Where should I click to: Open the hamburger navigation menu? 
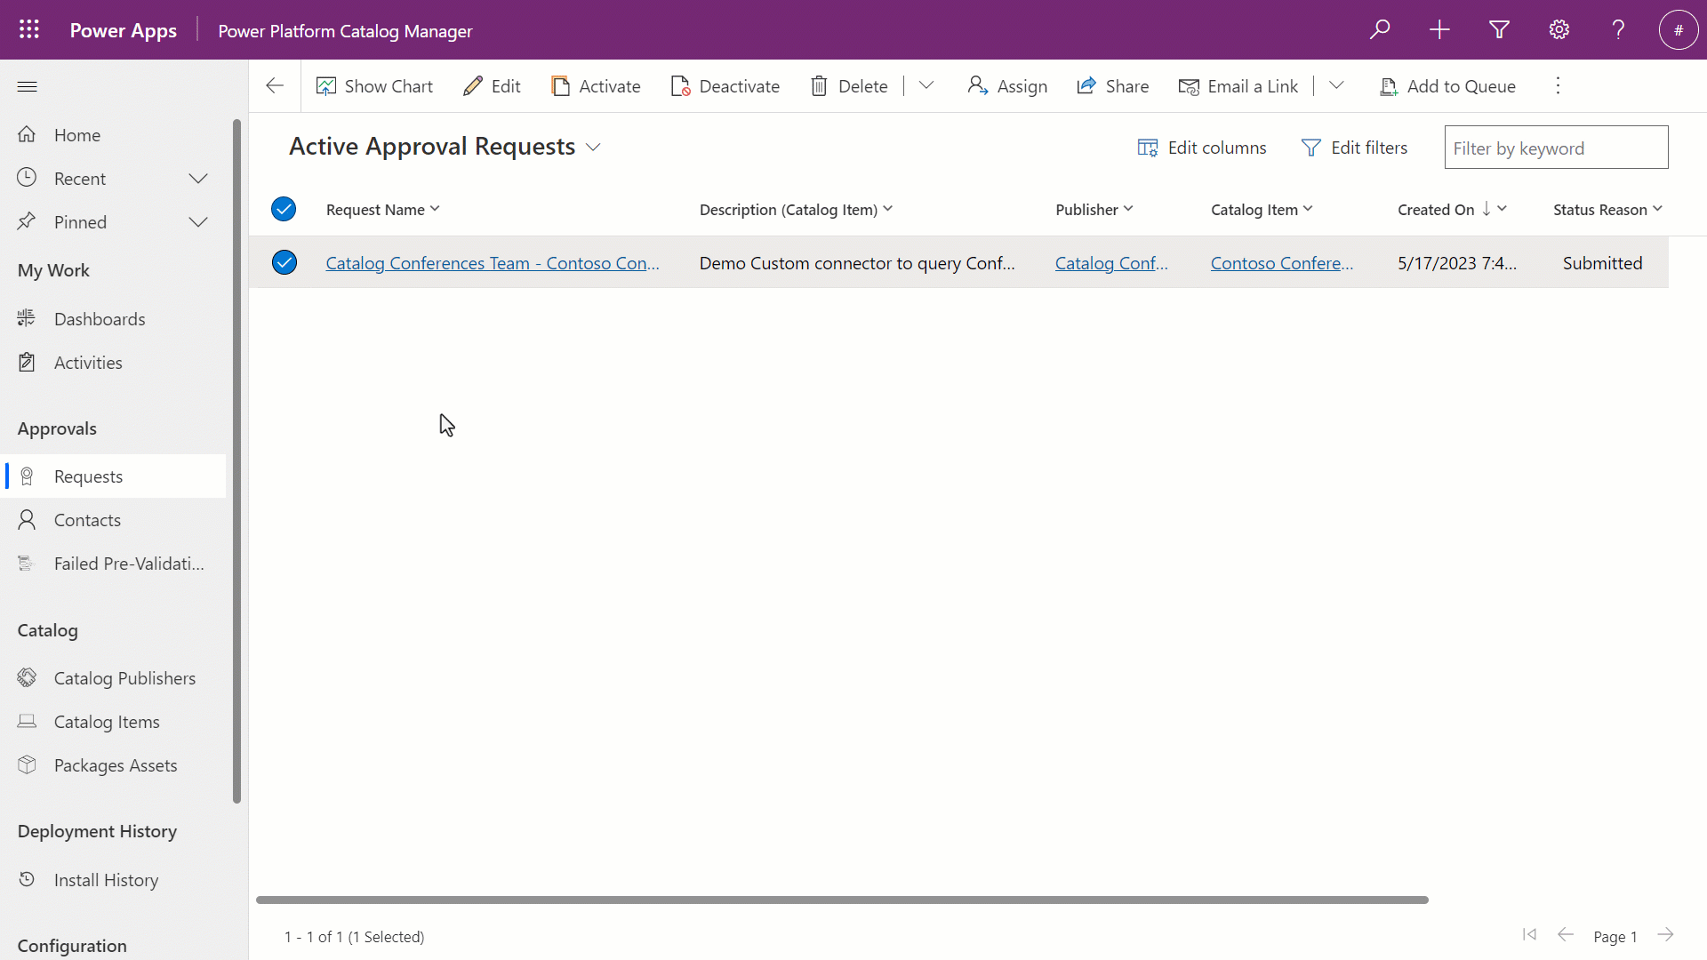point(27,85)
